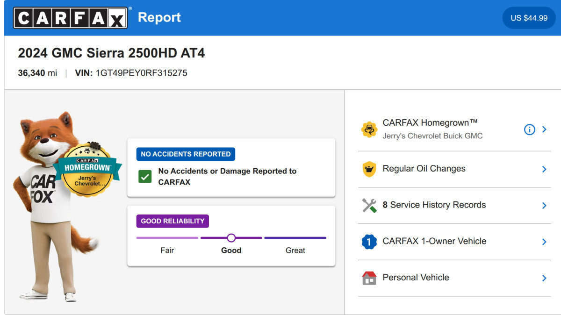Click the Regular Oil Changes oil-can icon
The image size is (561, 315).
pos(369,169)
